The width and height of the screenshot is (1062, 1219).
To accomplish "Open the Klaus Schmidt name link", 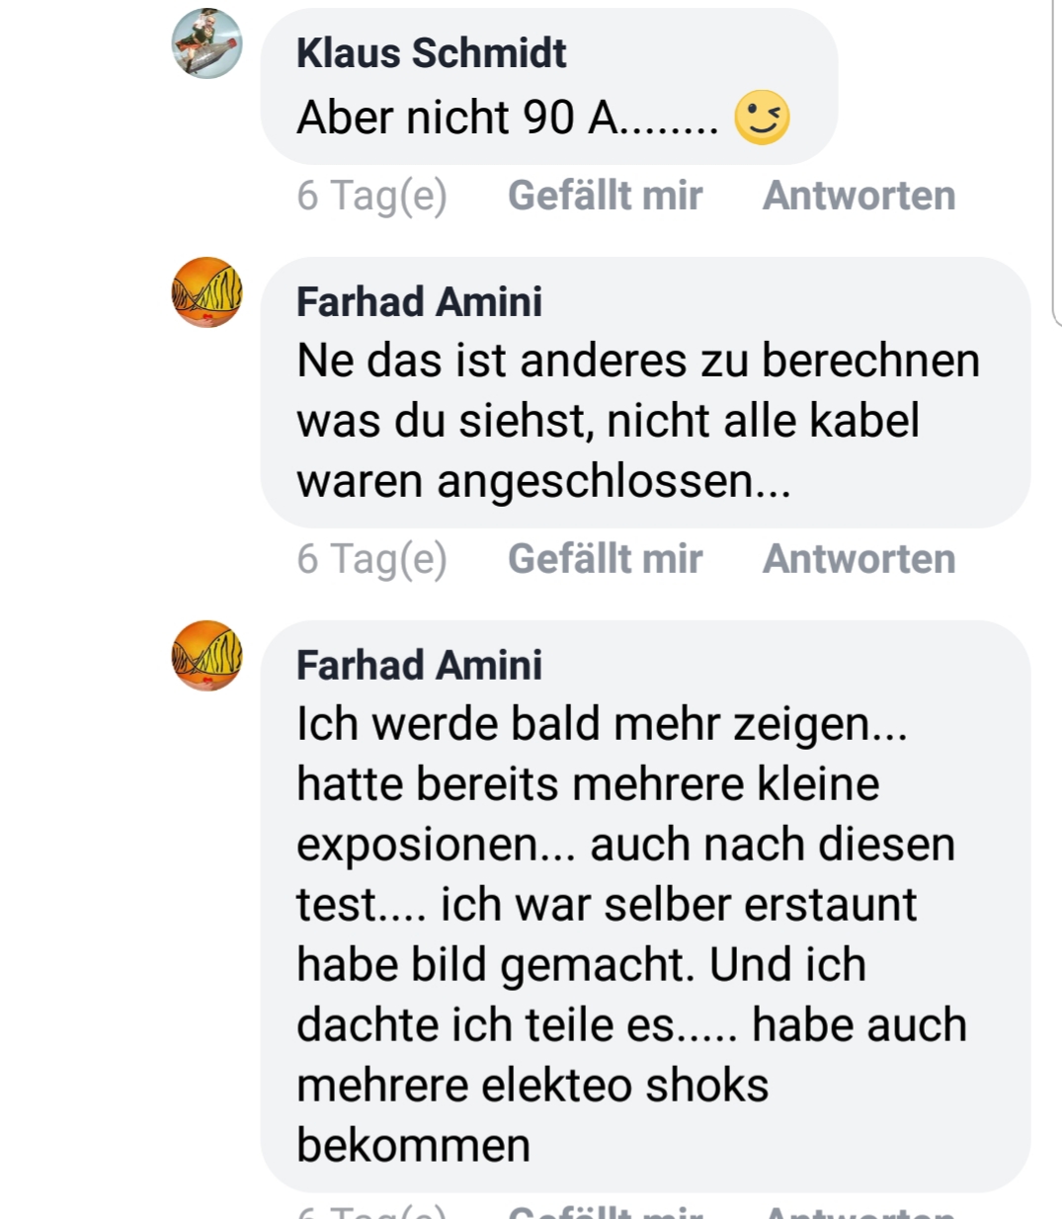I will 431,53.
